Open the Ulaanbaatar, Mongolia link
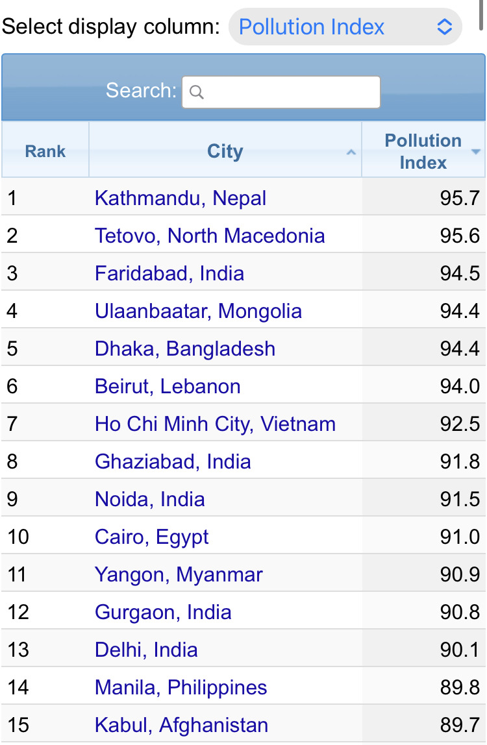 (198, 311)
